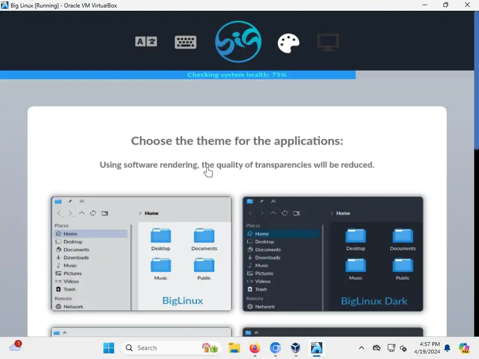479x359 pixels.
Task: Open the network display tray icon
Action: click(x=391, y=348)
